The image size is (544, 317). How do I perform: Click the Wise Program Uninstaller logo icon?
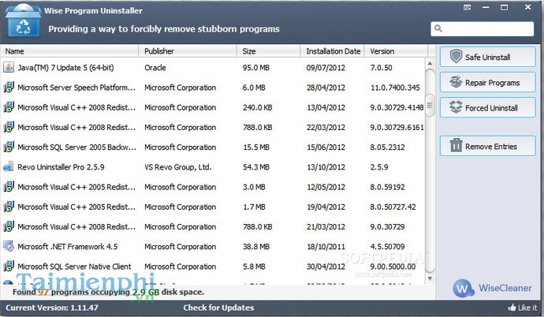click(23, 21)
